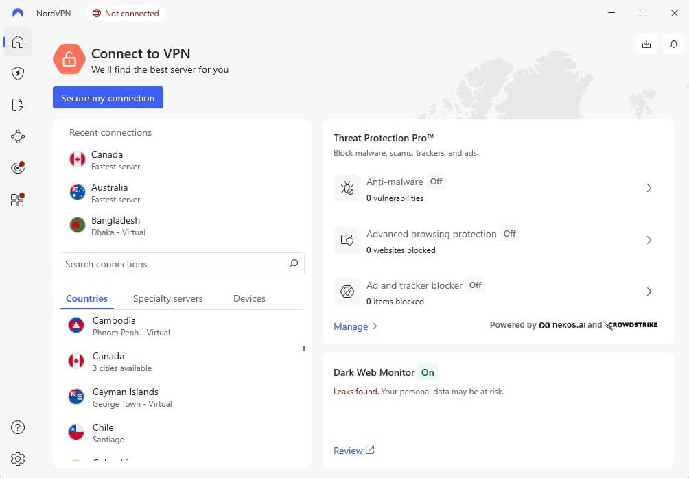Enable the Anti-malware feature
Image resolution: width=689 pixels, height=478 pixels.
click(436, 182)
